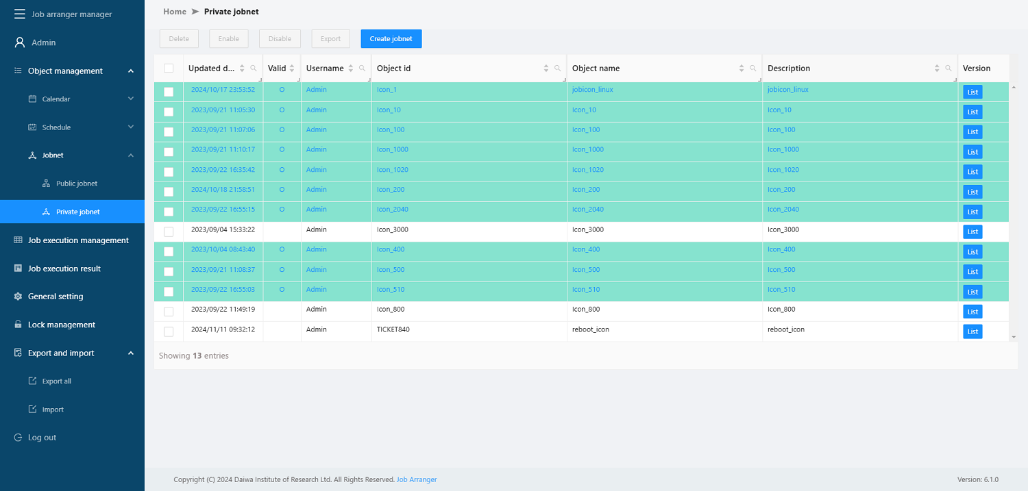Sort by Description column arrows
The image size is (1028, 491).
point(937,68)
